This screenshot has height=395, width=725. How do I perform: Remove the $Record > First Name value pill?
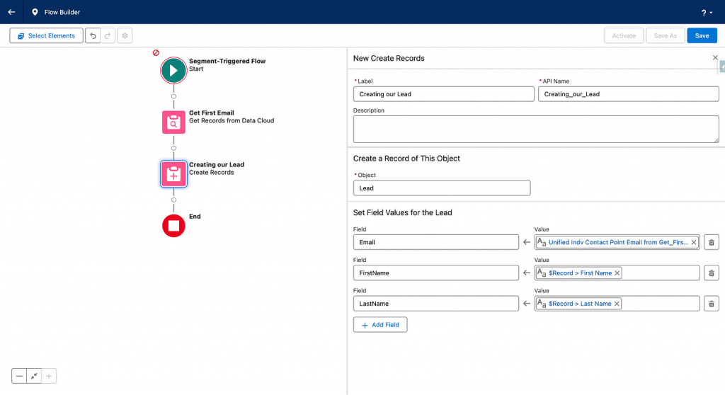[617, 273]
